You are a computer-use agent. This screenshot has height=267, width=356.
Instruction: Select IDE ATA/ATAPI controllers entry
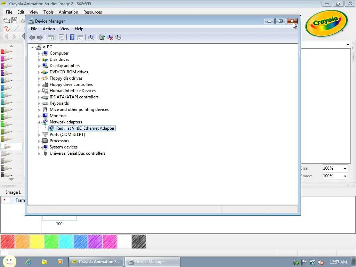click(74, 97)
